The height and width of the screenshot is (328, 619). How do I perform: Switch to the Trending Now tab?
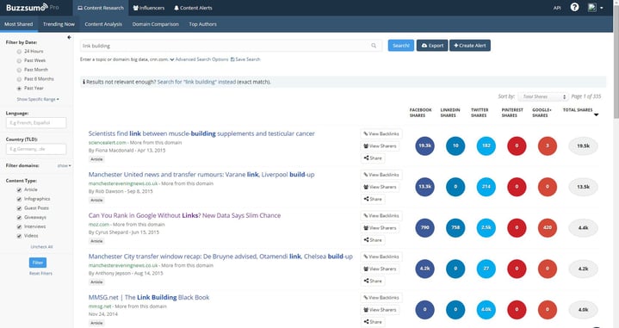pyautogui.click(x=59, y=24)
